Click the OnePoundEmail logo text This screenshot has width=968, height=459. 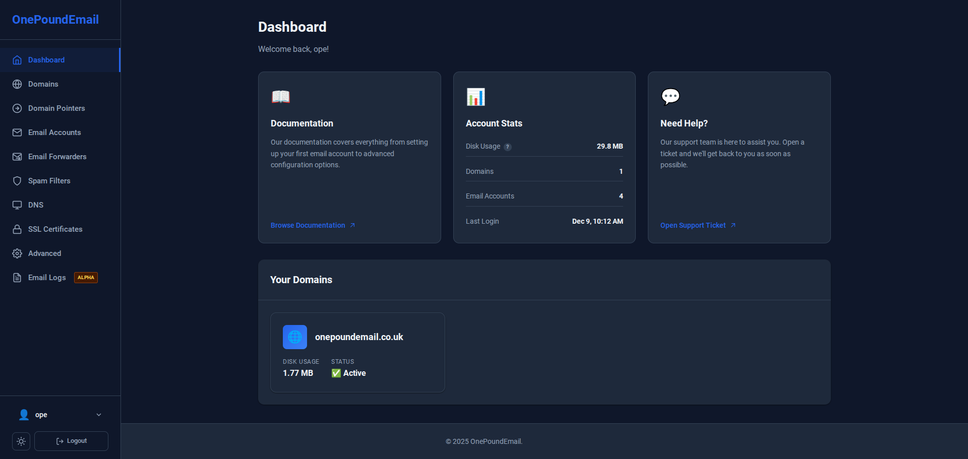[x=55, y=20]
